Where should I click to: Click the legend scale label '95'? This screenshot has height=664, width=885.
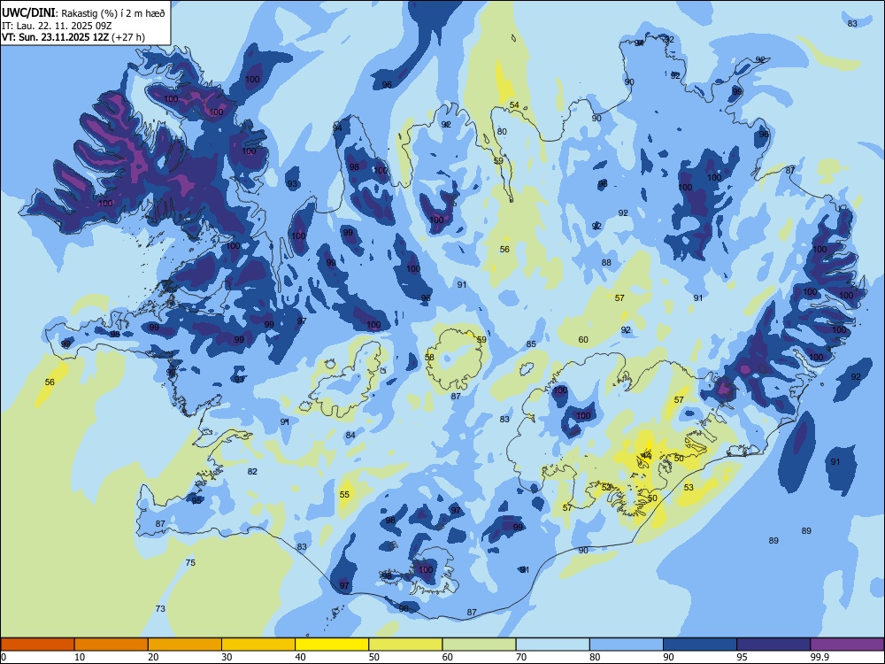pyautogui.click(x=743, y=657)
